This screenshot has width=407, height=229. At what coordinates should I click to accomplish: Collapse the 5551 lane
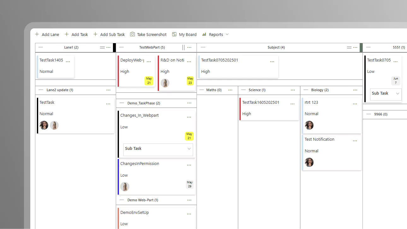pos(368,47)
